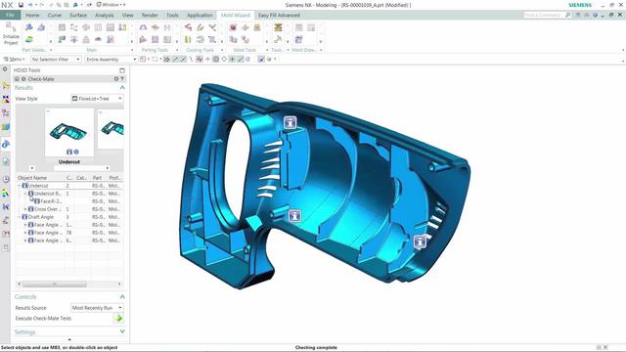
Task: Click the Check-Mate home icon
Action: coord(17,79)
